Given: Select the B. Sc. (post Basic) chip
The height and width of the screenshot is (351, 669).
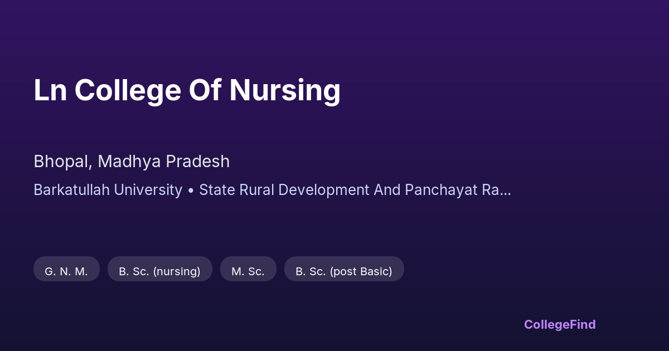Looking at the screenshot, I should (344, 271).
